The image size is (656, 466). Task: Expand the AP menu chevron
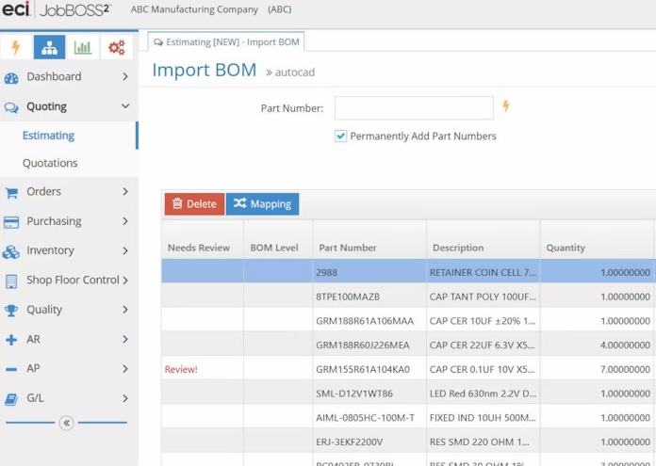coord(125,369)
